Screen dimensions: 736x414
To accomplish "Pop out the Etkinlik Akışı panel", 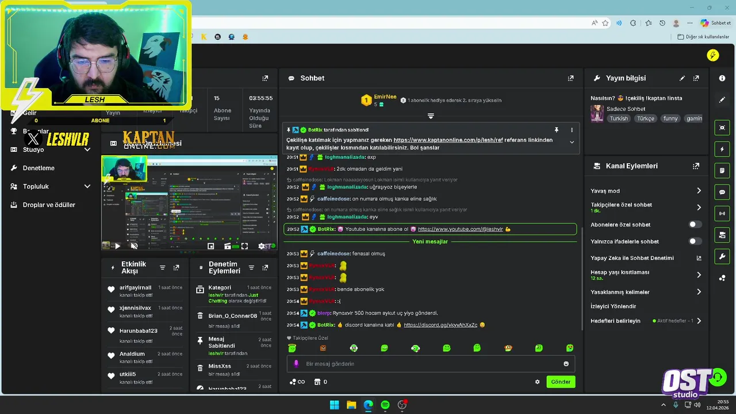I will [x=176, y=268].
